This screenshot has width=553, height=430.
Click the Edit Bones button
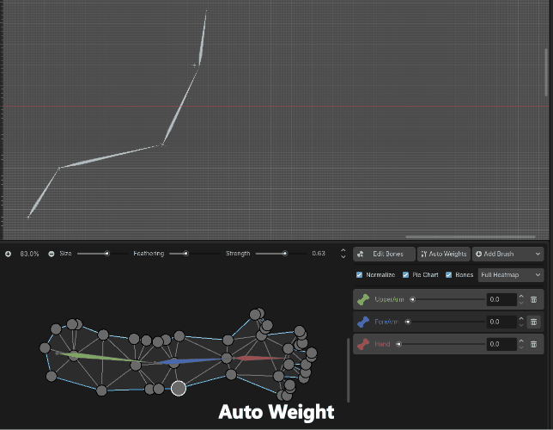click(384, 254)
